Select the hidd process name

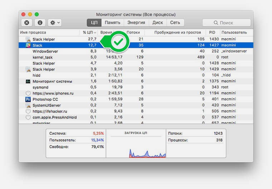37,75
